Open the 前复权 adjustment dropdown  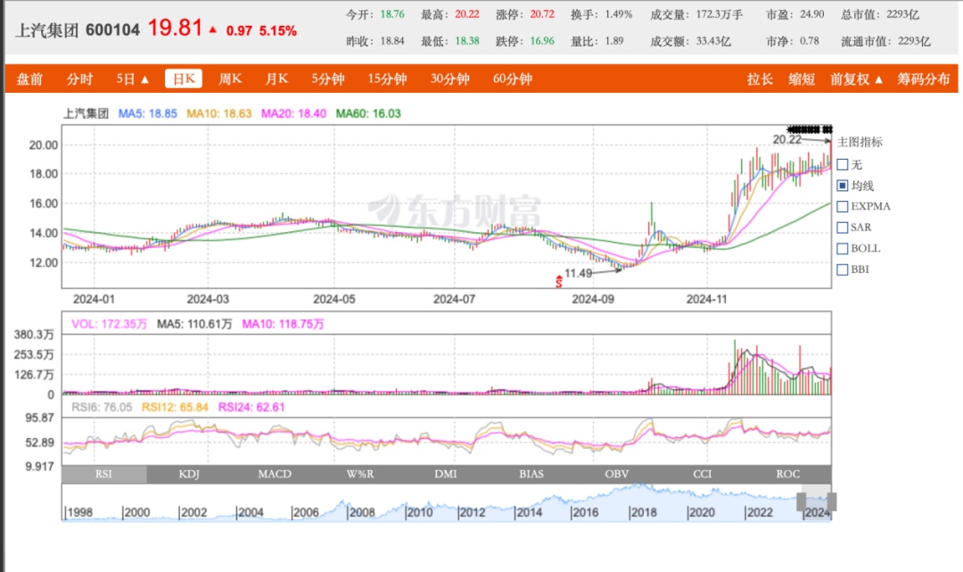[856, 79]
